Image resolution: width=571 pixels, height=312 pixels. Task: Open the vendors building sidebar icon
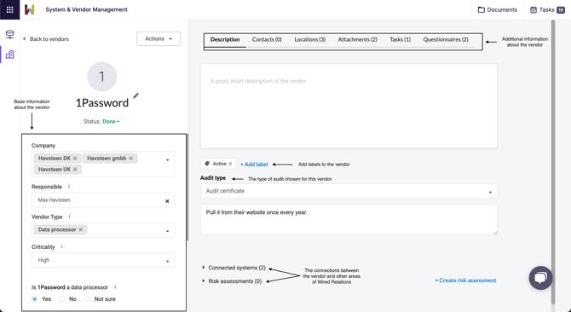click(10, 55)
